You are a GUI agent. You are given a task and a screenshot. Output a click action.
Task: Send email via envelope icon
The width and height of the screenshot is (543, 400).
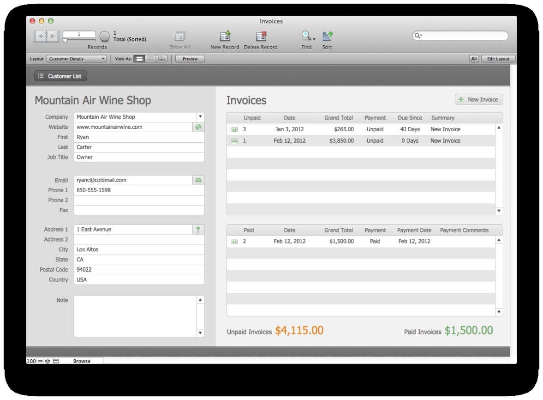pyautogui.click(x=198, y=180)
